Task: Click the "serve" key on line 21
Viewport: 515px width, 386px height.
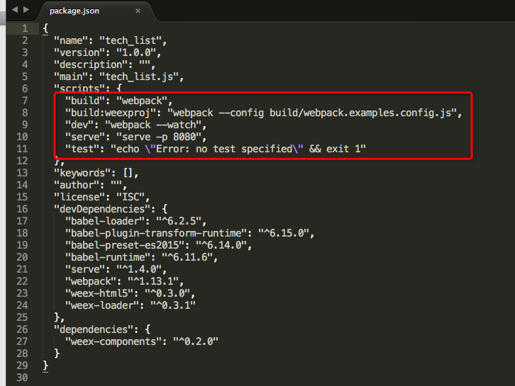Action: pyautogui.click(x=85, y=270)
